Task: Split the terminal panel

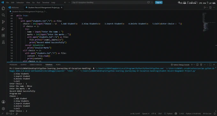Action: point(197,65)
